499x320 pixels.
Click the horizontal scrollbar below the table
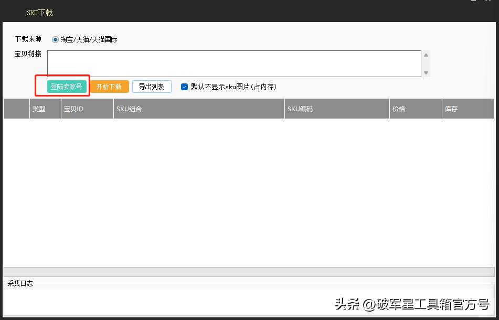point(247,271)
